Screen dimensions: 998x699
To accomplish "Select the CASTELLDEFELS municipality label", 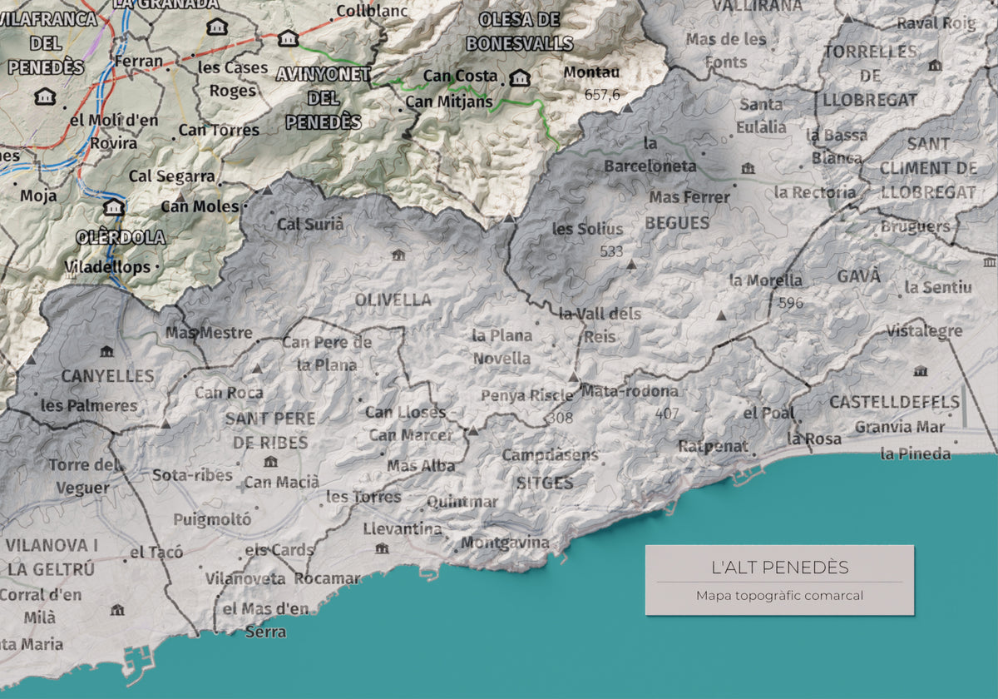I will (x=894, y=402).
